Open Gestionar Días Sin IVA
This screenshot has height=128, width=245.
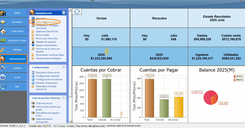tap(47, 32)
